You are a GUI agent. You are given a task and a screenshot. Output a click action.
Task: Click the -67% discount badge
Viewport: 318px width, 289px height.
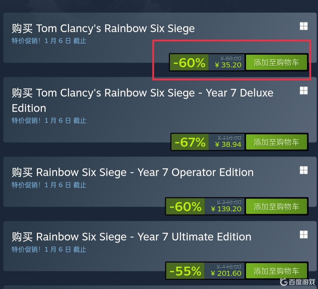pyautogui.click(x=190, y=142)
